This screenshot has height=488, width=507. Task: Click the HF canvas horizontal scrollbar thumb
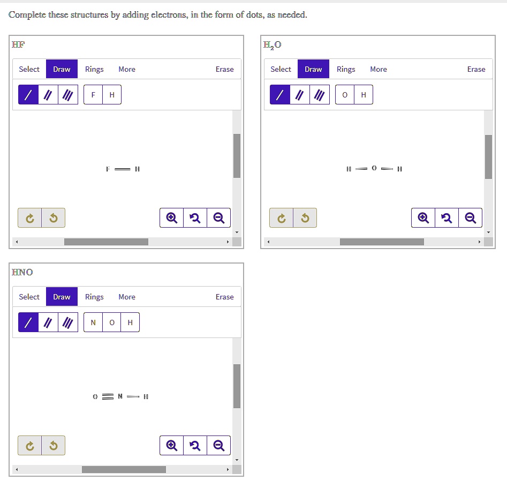coord(106,242)
